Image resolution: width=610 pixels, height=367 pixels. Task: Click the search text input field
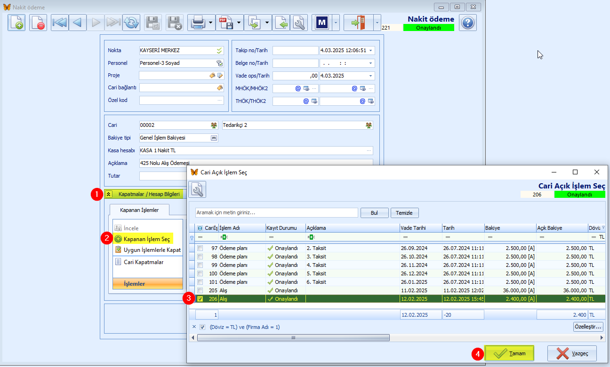[x=276, y=213]
